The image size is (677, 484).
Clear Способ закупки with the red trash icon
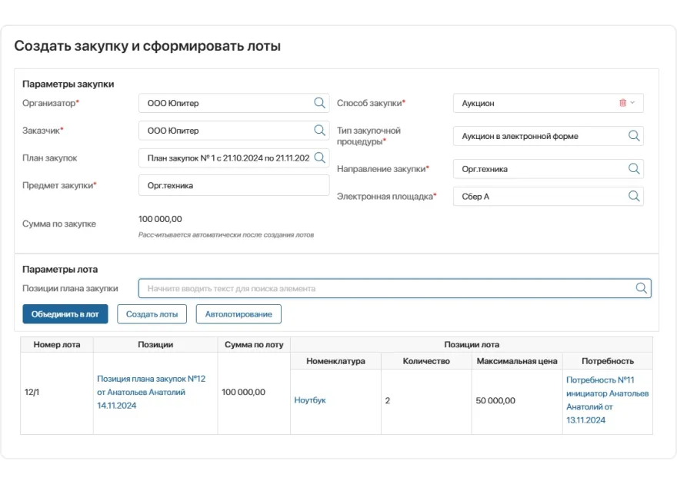coord(622,103)
